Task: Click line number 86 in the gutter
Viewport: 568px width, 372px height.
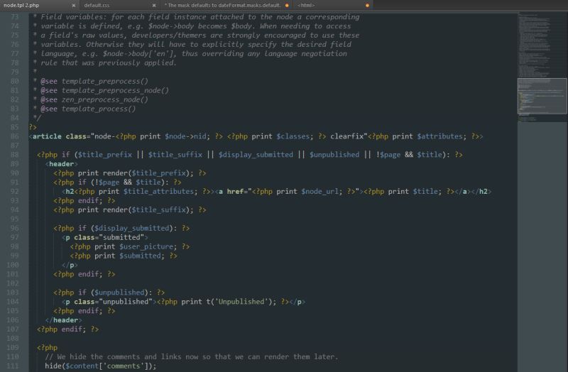Action: coord(14,136)
